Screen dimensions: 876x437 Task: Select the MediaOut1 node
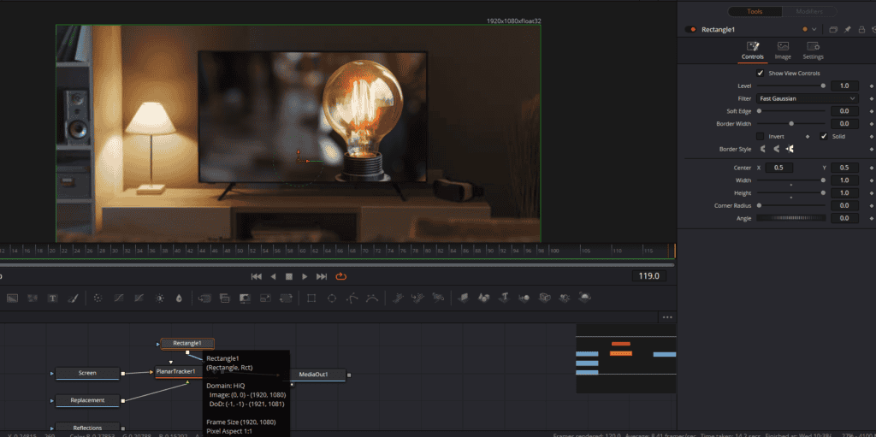pos(313,375)
